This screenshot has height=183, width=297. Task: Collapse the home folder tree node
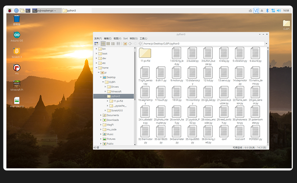click(96, 68)
